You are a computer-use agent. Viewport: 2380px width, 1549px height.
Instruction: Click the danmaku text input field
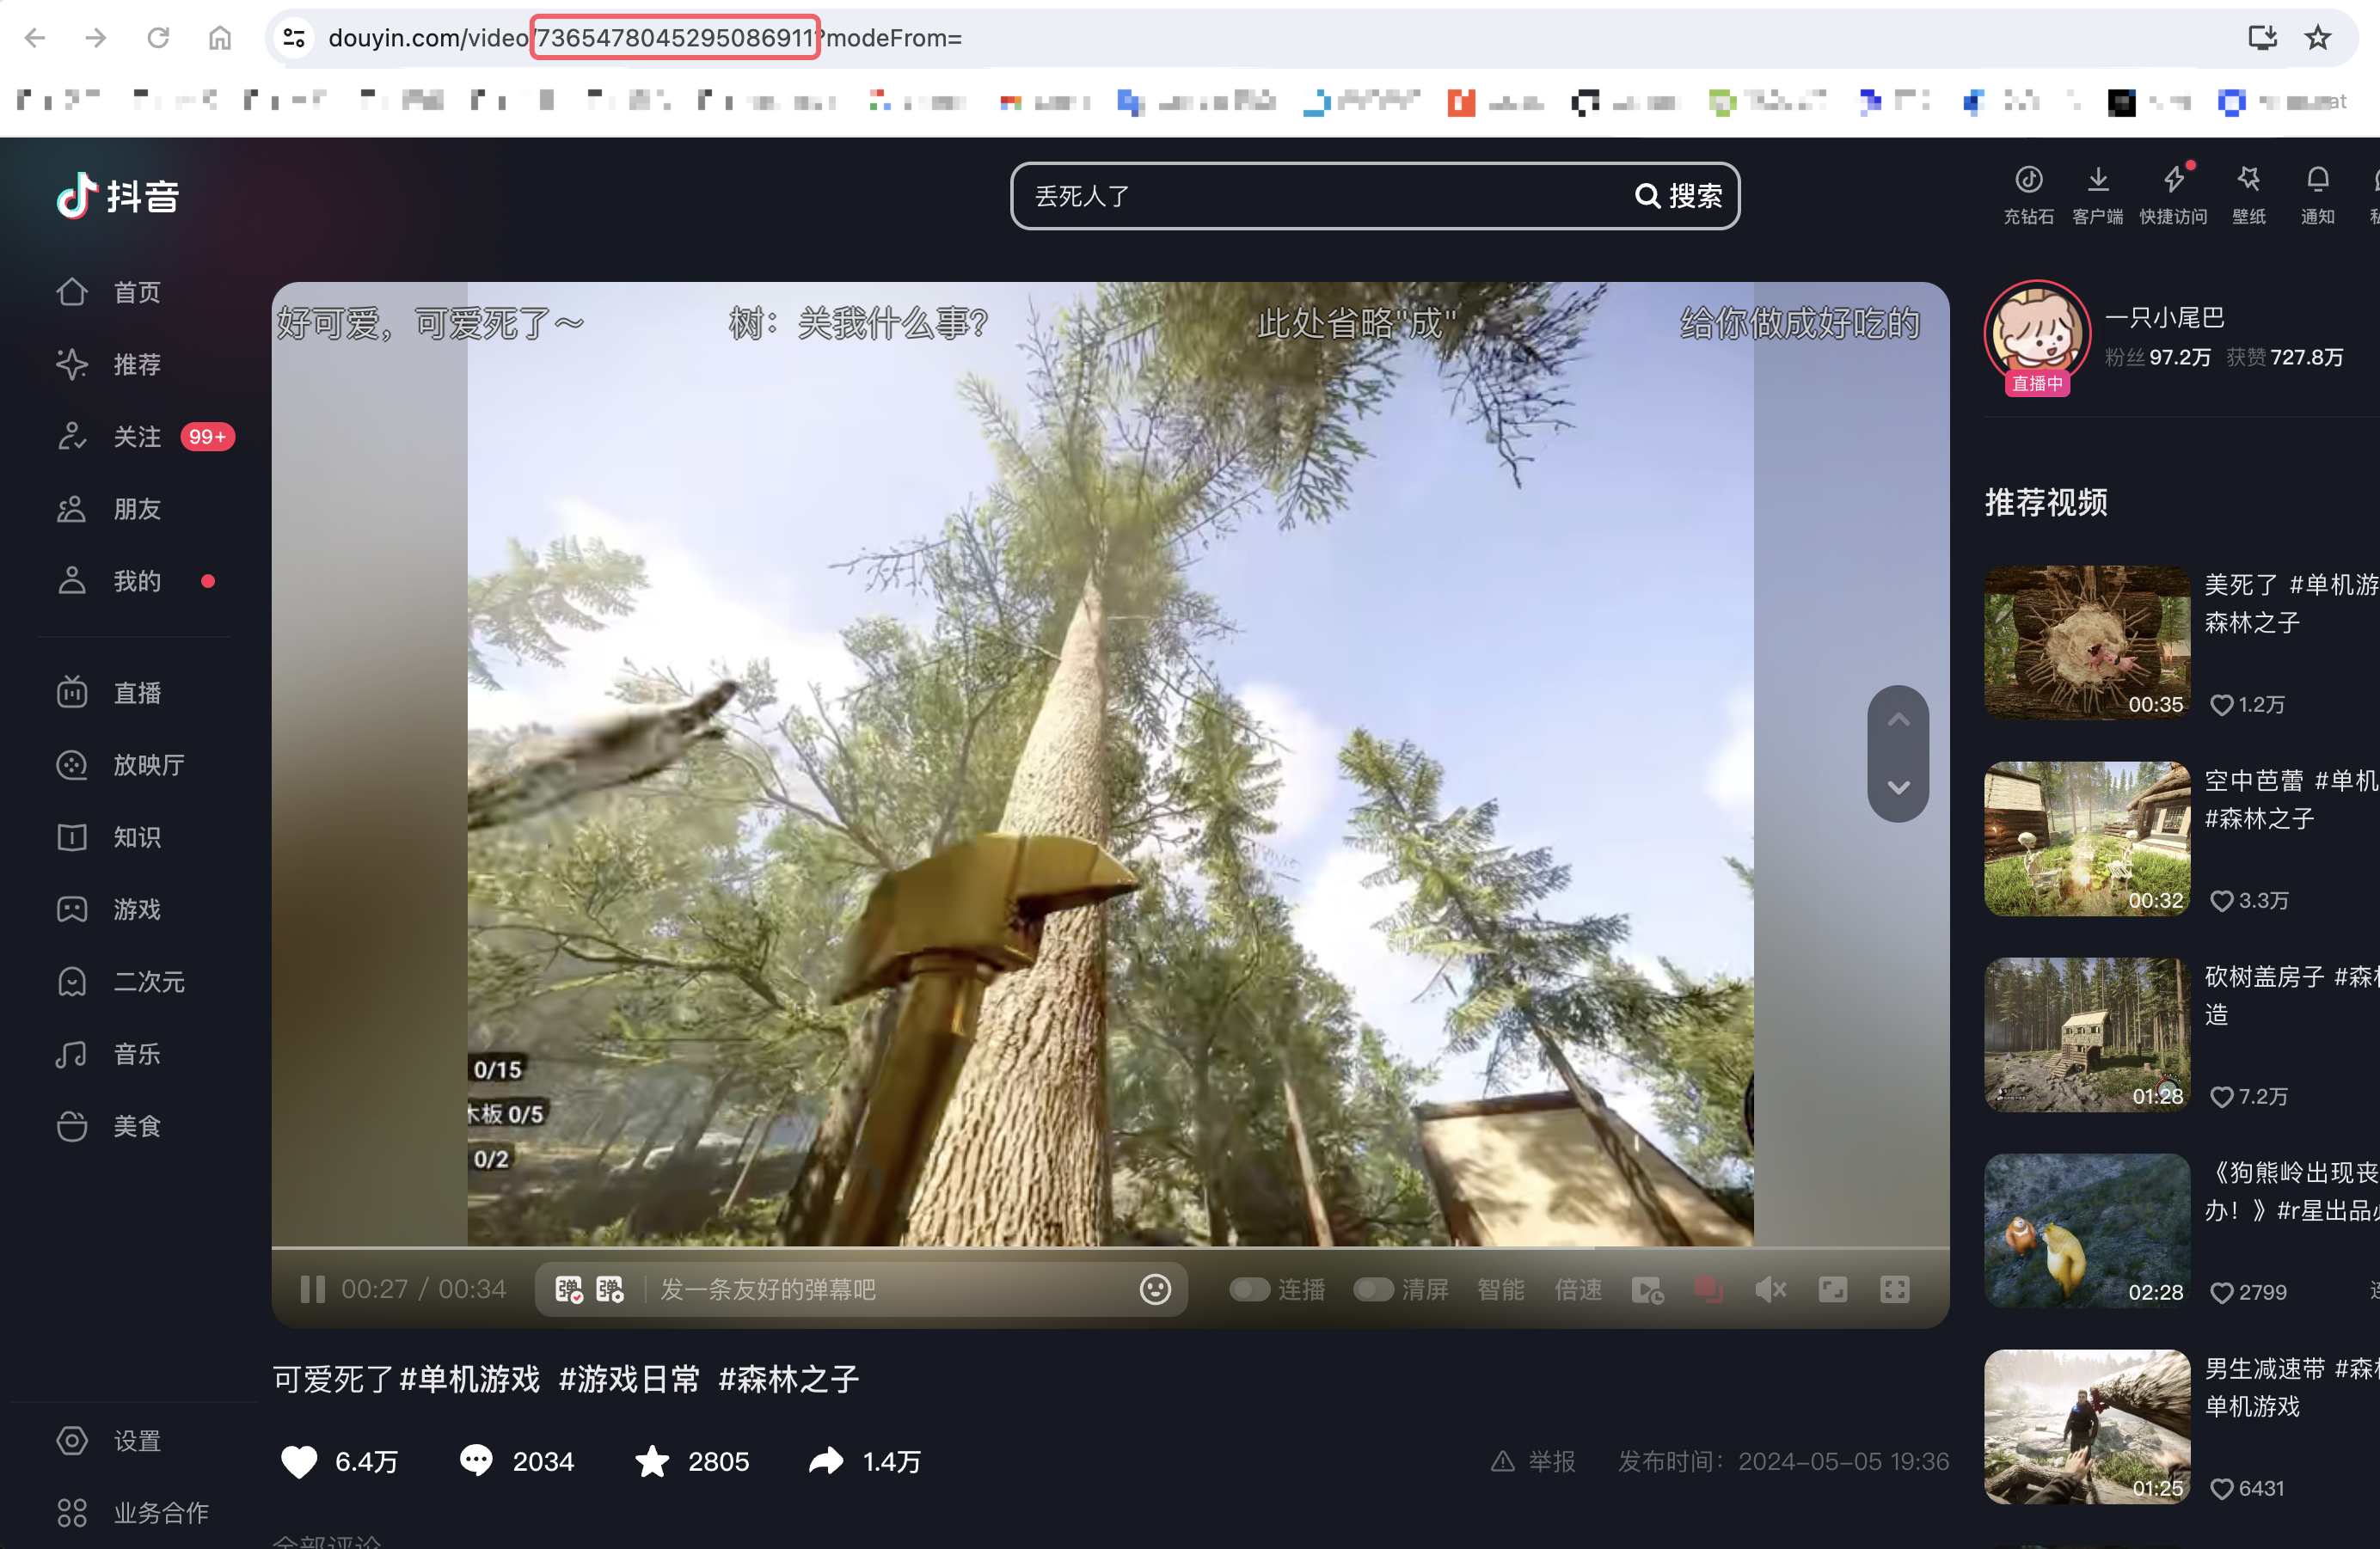click(x=892, y=1289)
